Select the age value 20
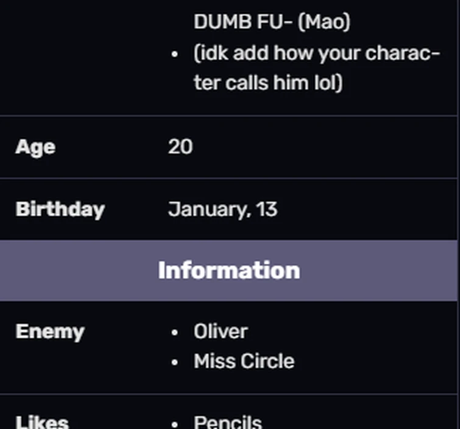This screenshot has height=429, width=460. (180, 147)
